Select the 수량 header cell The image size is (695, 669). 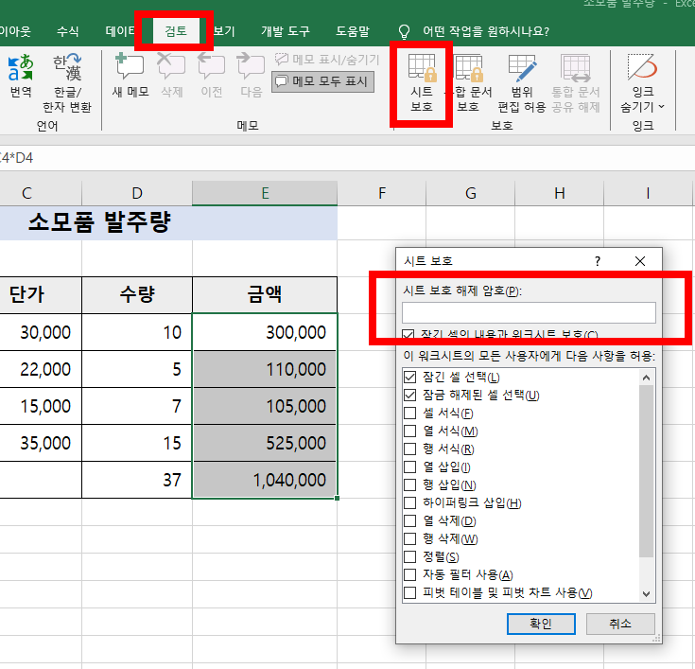point(137,295)
